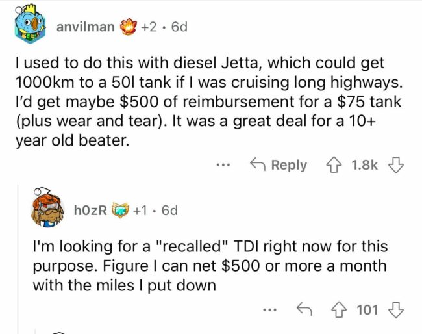422x334 pixels.
Task: Click the 101 vote count
Action: [367, 309]
